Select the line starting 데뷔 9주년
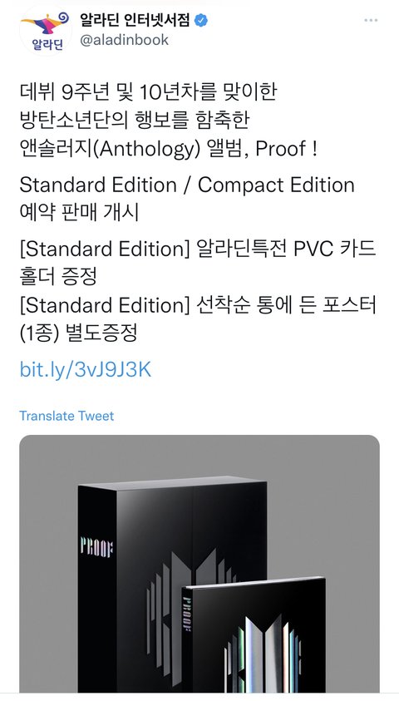Viewport: 399px width, 701px height. click(148, 91)
